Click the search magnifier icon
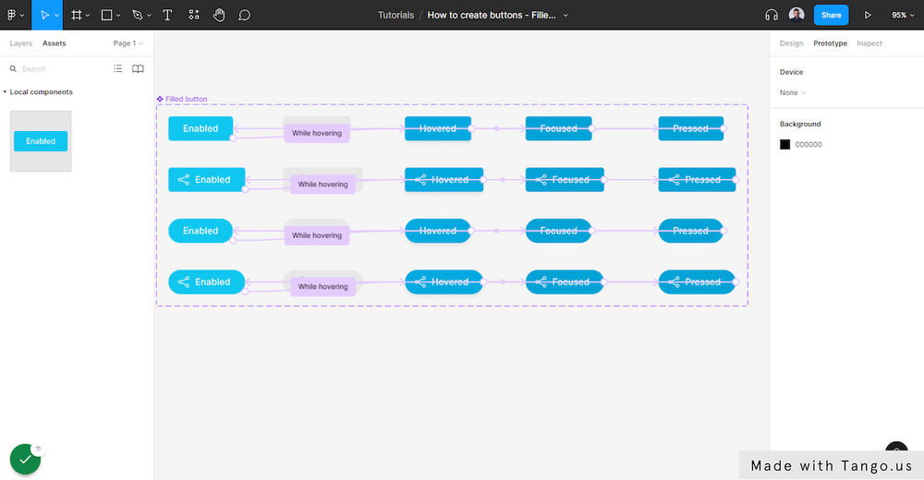The width and height of the screenshot is (924, 480). [x=13, y=69]
